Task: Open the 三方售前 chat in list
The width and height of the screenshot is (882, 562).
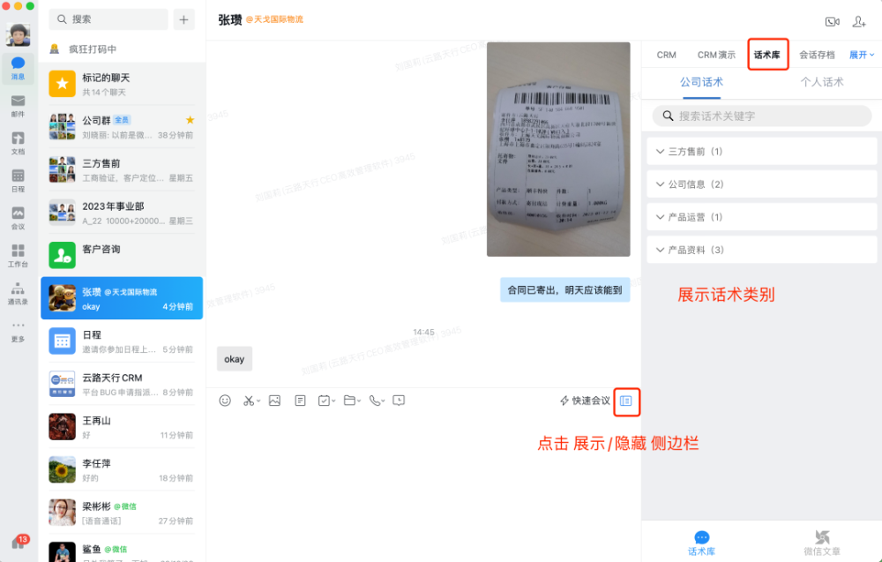Action: click(122, 169)
